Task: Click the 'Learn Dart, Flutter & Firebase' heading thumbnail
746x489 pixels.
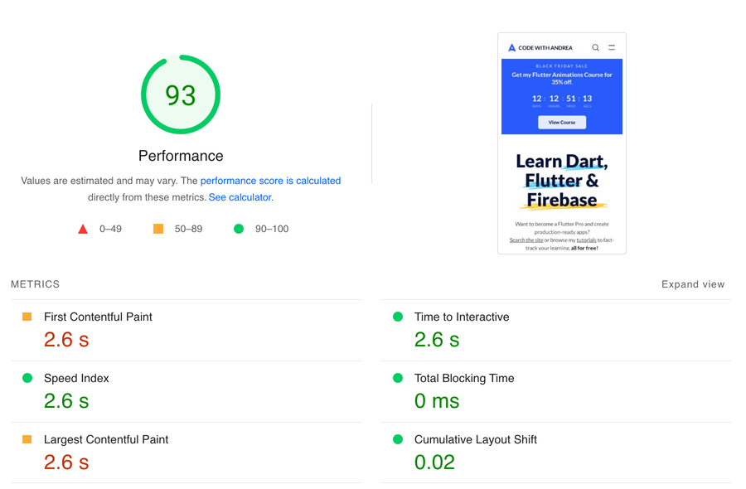Action: [562, 181]
